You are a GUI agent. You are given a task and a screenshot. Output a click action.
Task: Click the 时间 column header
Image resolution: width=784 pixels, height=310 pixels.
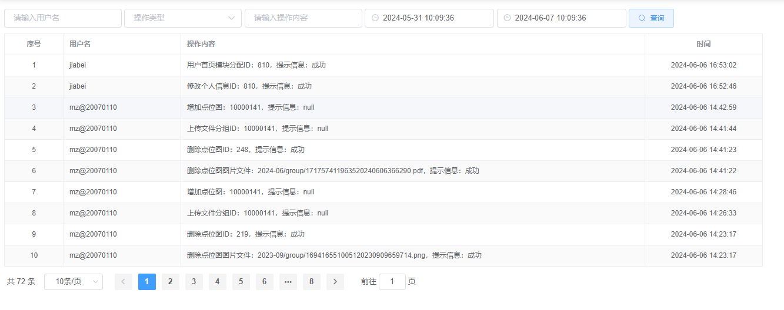pyautogui.click(x=703, y=44)
